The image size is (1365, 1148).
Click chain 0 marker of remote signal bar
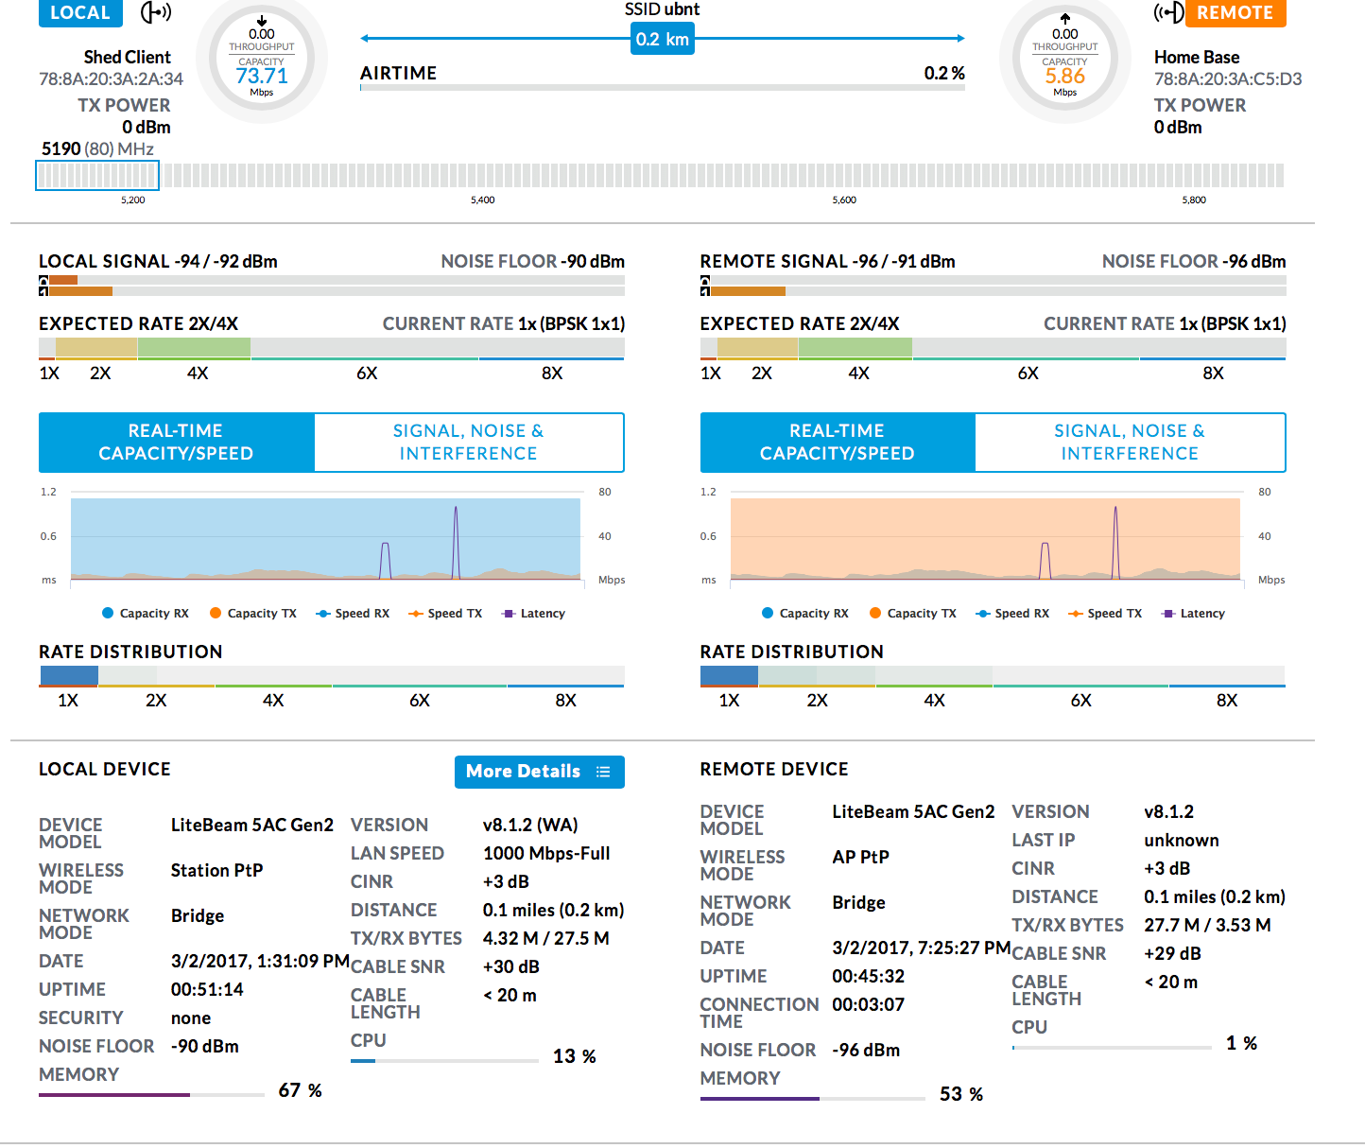(705, 280)
